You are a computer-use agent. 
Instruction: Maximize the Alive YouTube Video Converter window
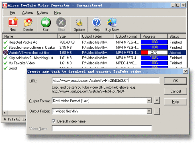(x=178, y=5)
